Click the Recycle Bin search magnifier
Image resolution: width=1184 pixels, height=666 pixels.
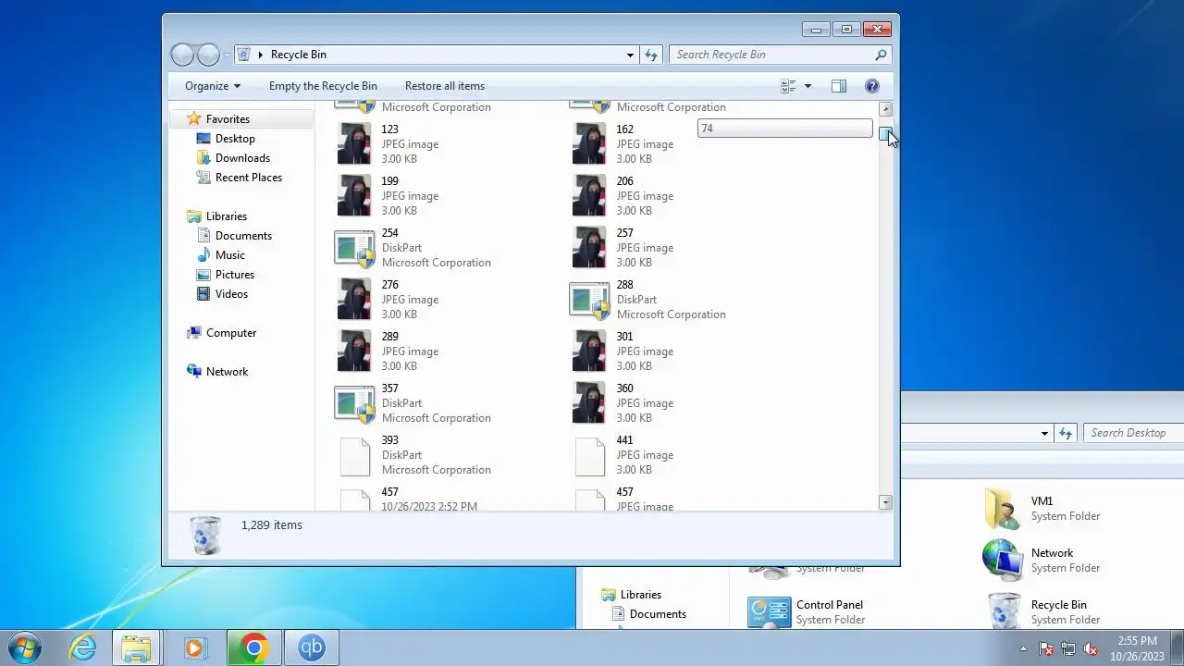coord(881,55)
